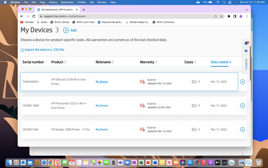Click expired warranty icon for Deskjet 1000
The width and height of the screenshot is (268, 168).
click(x=142, y=129)
